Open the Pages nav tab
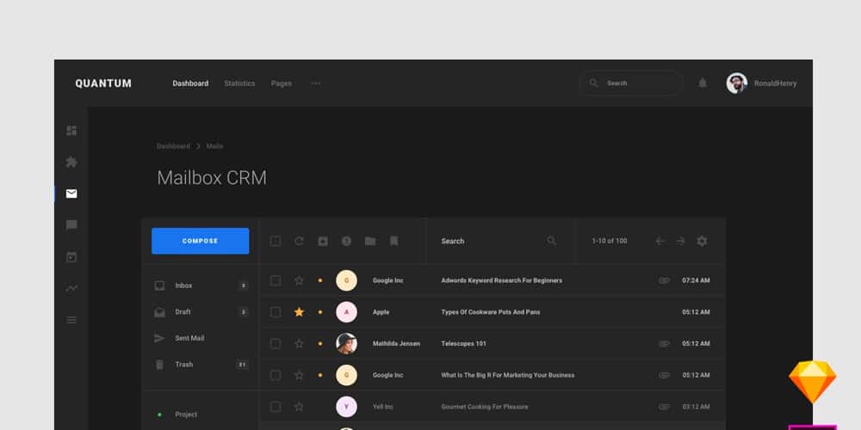The width and height of the screenshot is (861, 430). pos(282,83)
